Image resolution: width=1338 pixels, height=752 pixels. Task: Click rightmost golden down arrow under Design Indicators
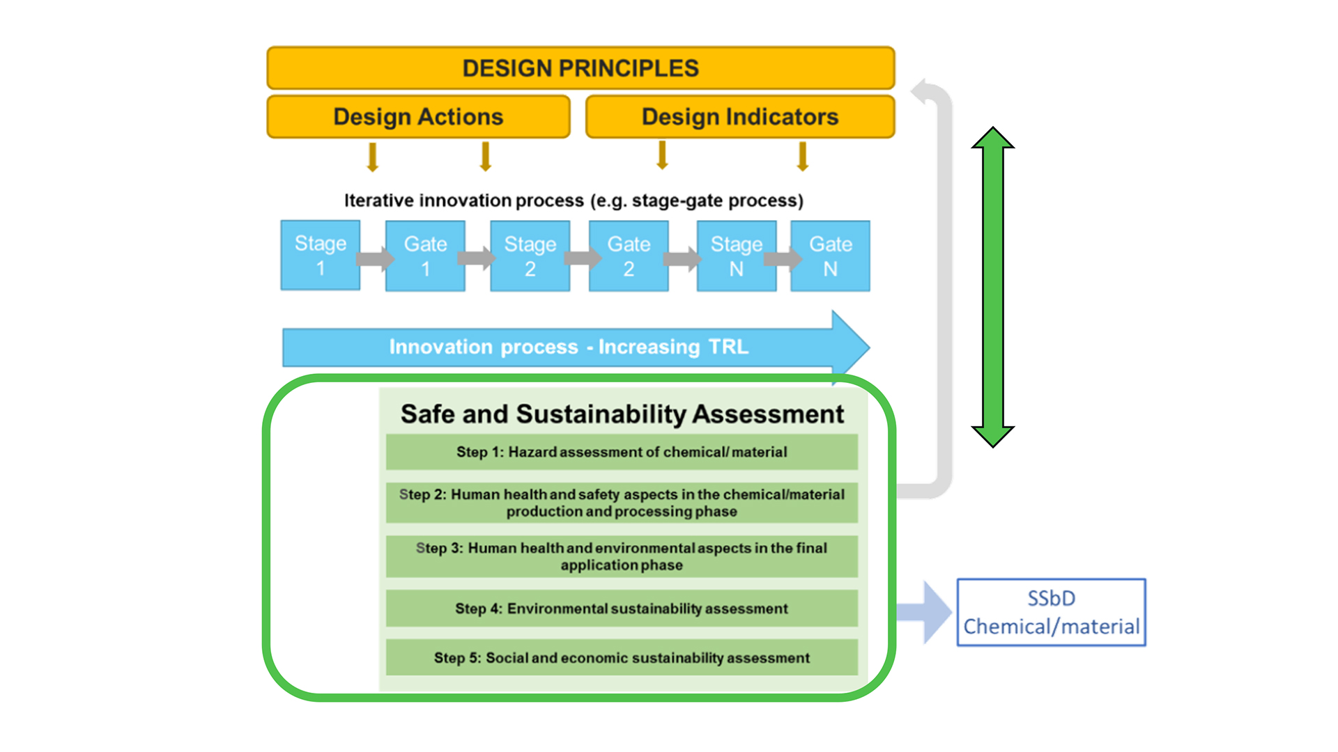(x=802, y=156)
